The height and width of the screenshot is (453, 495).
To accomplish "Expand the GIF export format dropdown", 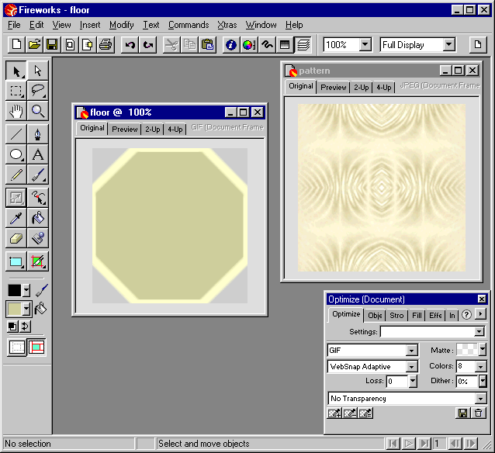I will click(x=412, y=351).
